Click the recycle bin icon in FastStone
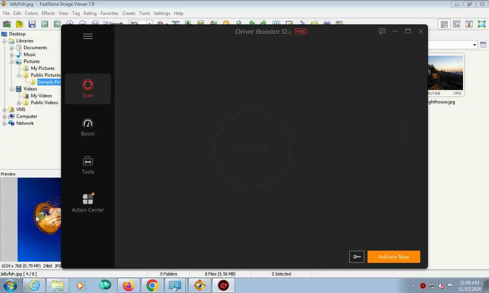489x293 pixels. click(483, 45)
